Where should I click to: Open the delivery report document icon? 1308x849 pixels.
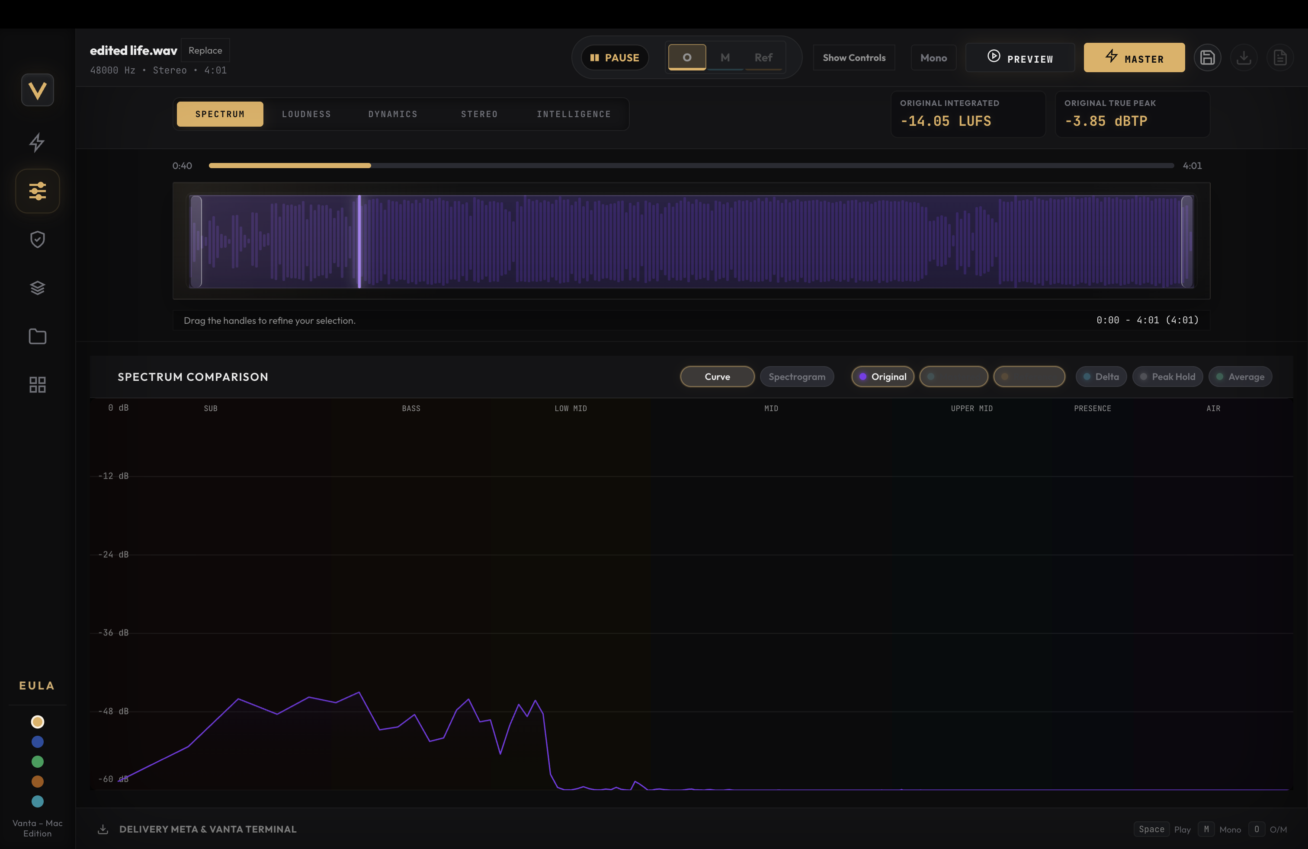(x=1280, y=57)
